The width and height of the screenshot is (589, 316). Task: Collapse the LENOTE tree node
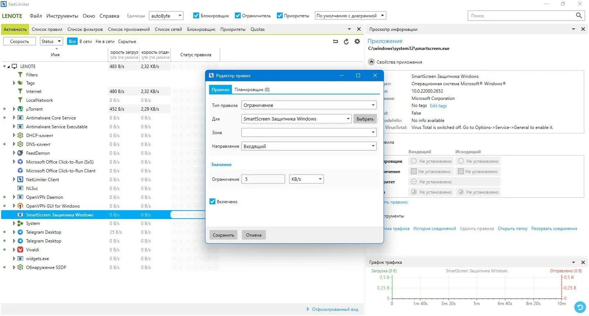click(x=8, y=67)
